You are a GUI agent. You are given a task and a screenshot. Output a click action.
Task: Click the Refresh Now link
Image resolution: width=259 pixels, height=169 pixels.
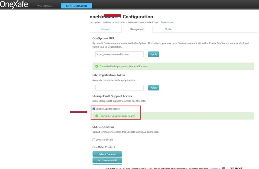click(167, 22)
